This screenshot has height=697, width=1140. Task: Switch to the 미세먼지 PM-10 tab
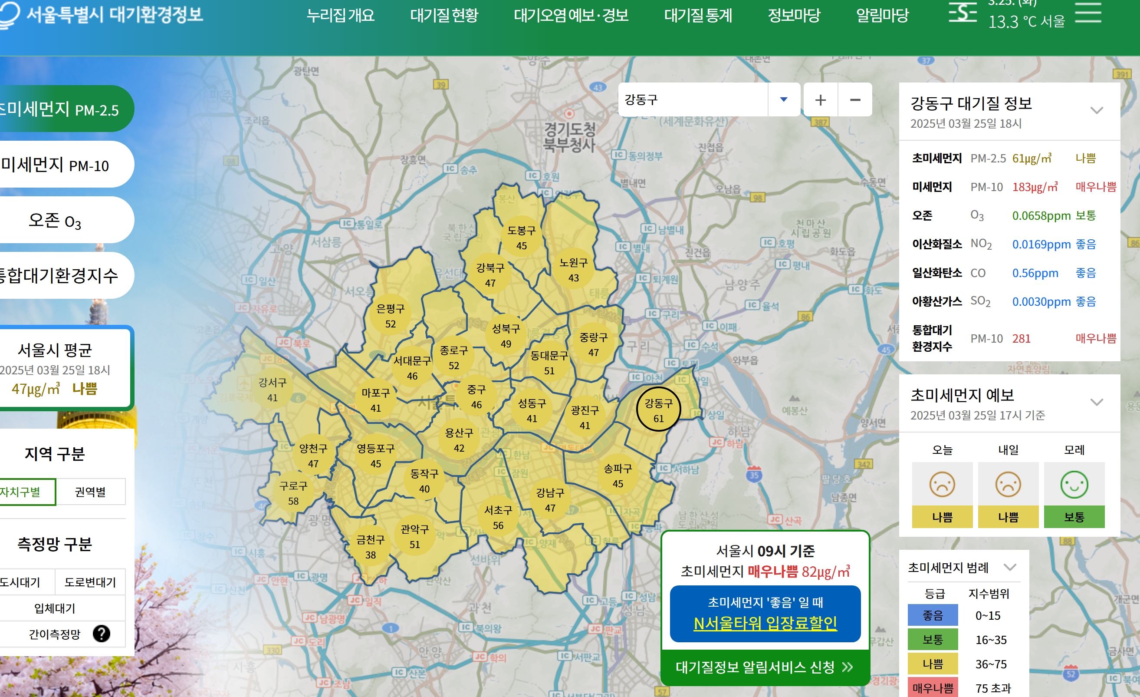pos(56,165)
